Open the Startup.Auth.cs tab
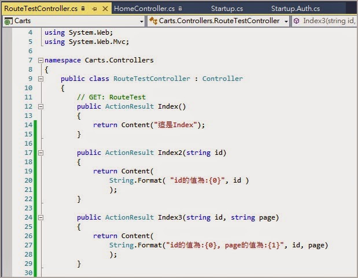Image resolution: width=358 pixels, height=278 pixels. coord(296,9)
